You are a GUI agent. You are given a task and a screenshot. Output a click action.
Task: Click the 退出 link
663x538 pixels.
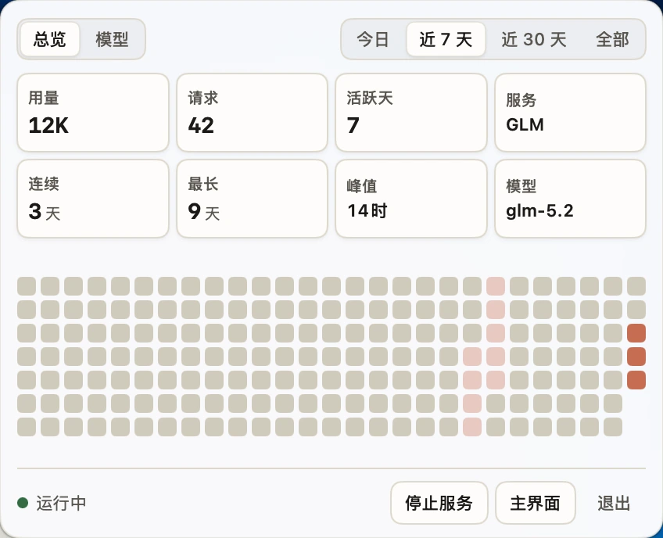coord(614,503)
